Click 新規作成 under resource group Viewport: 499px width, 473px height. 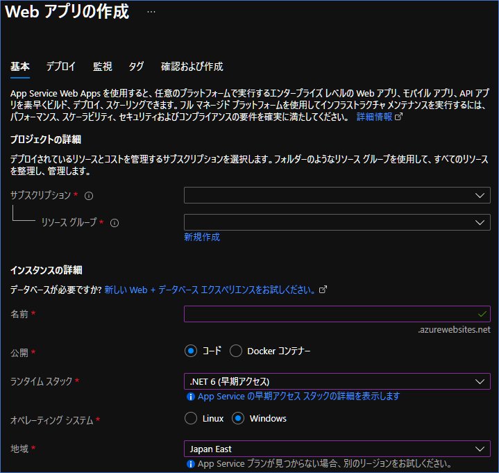(202, 237)
